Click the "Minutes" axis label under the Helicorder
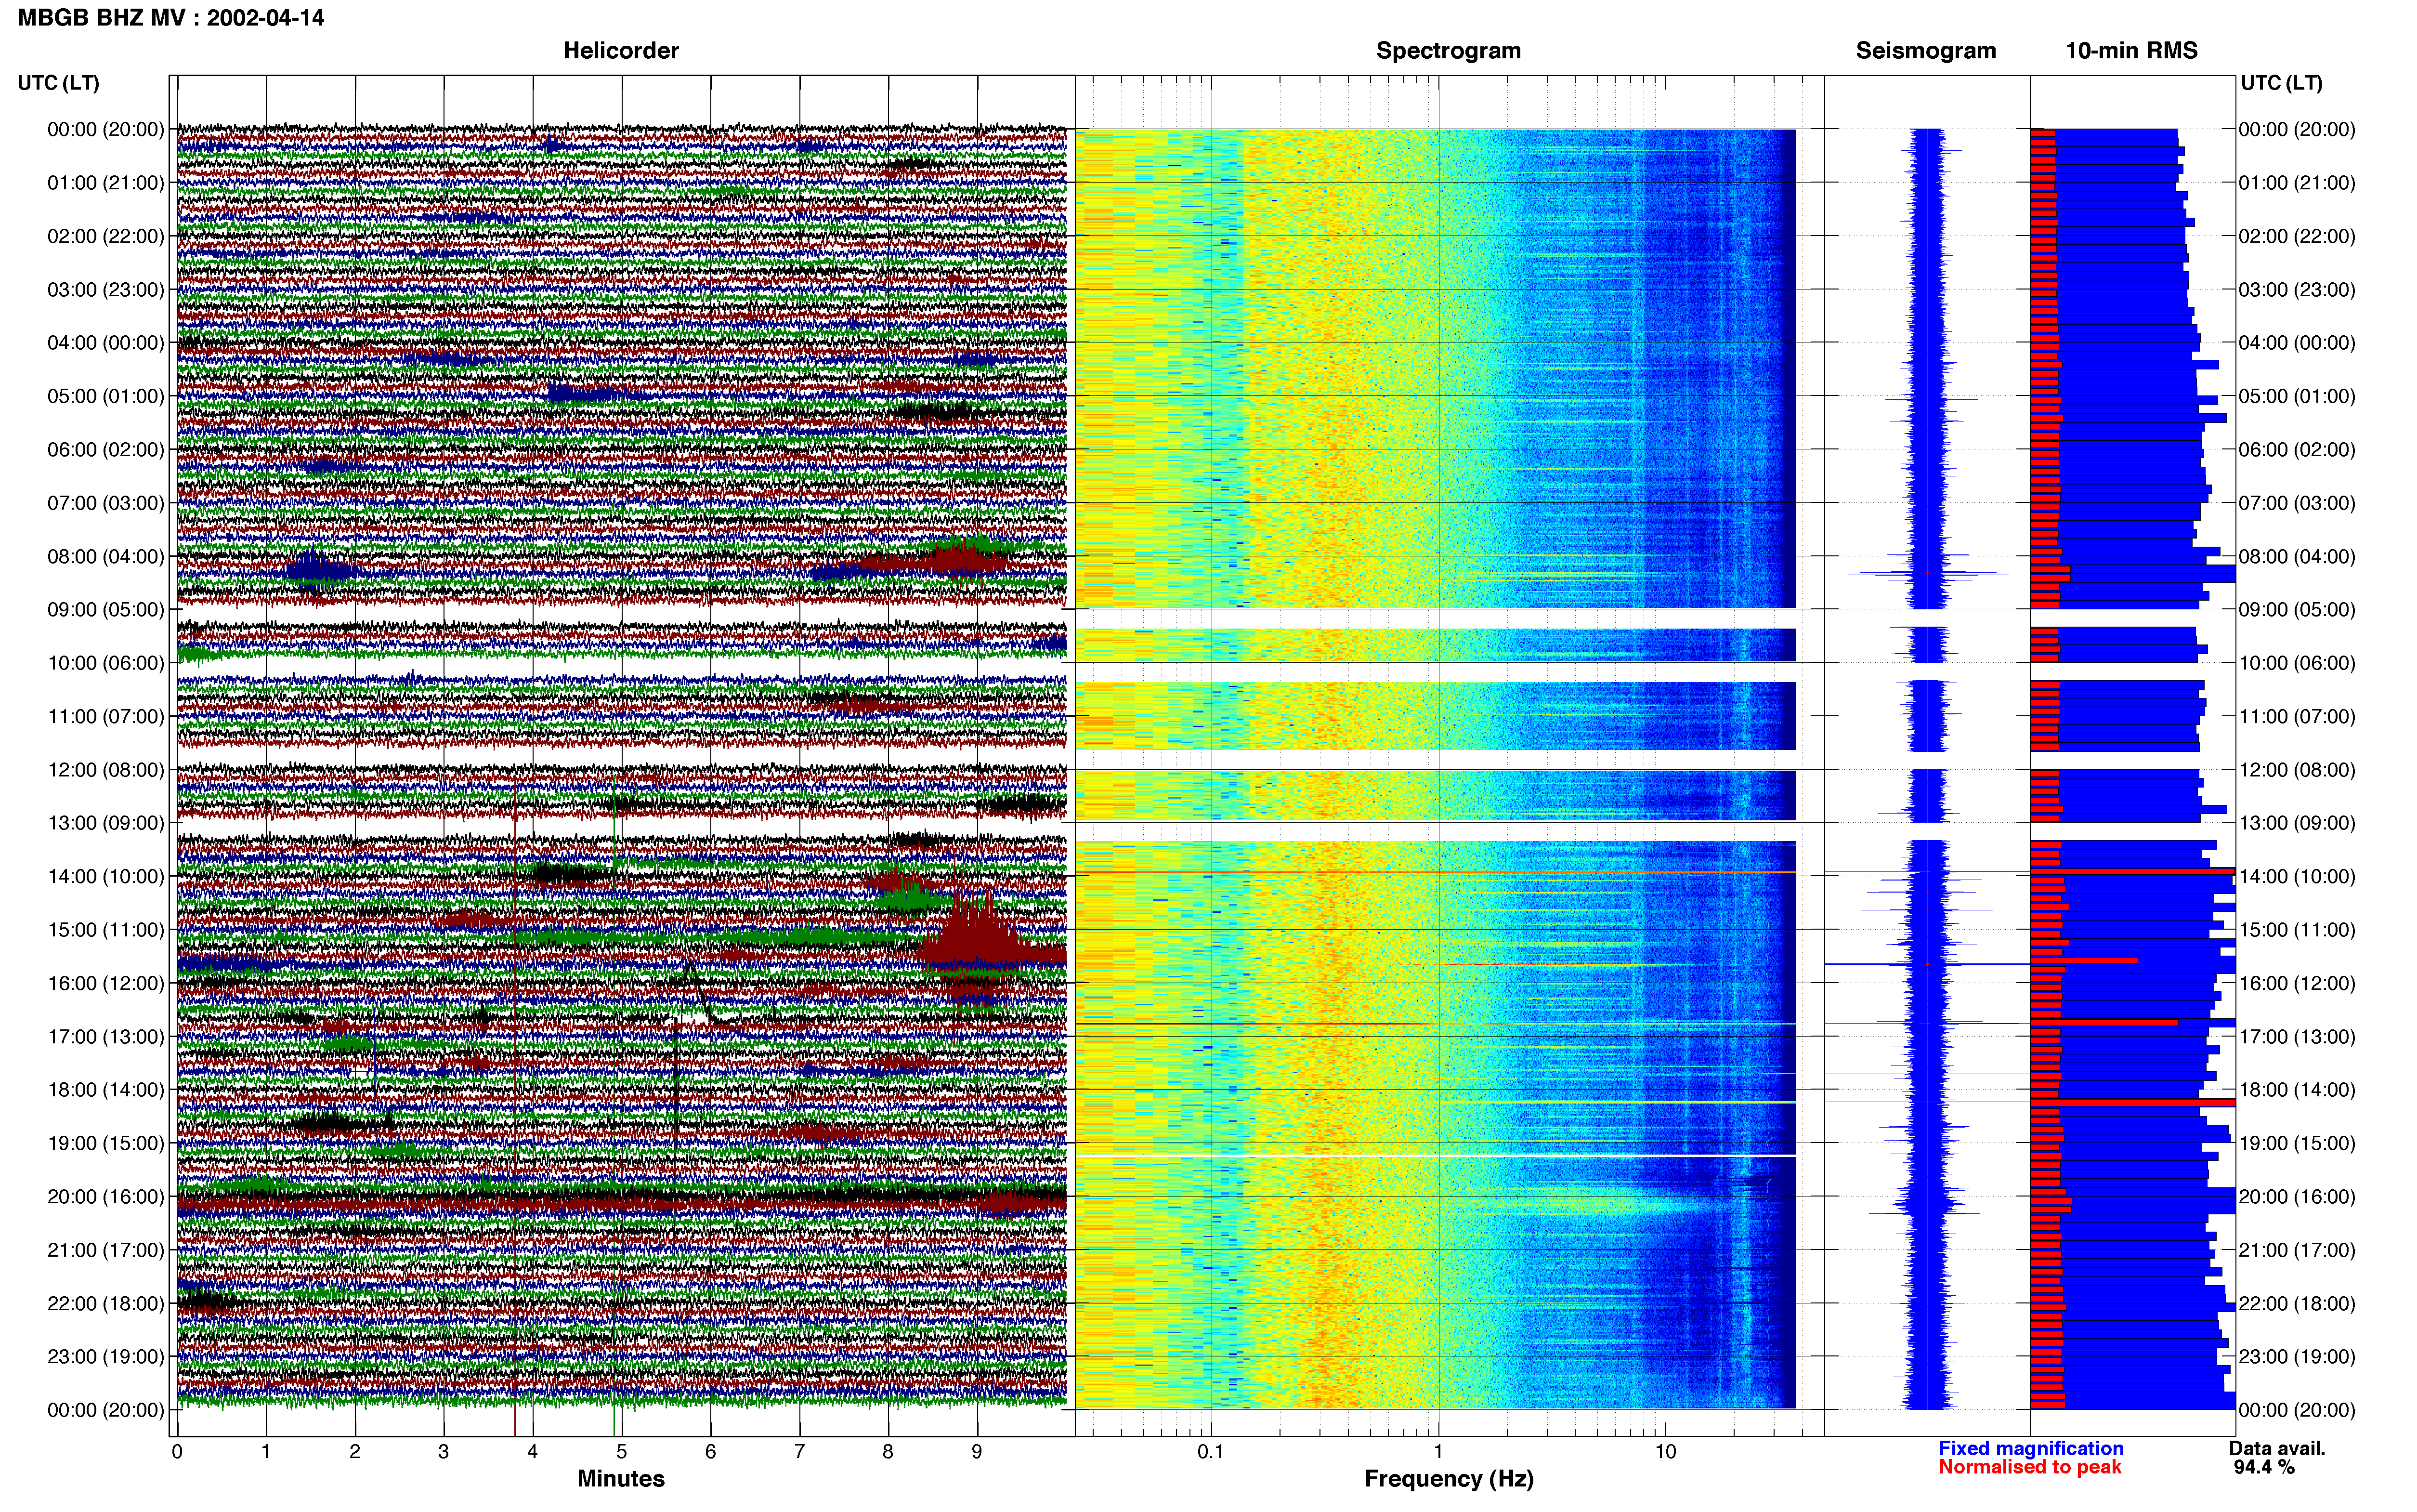 [x=621, y=1478]
